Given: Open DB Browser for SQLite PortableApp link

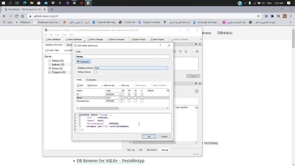Looking at the screenshot, I should click(111, 161).
